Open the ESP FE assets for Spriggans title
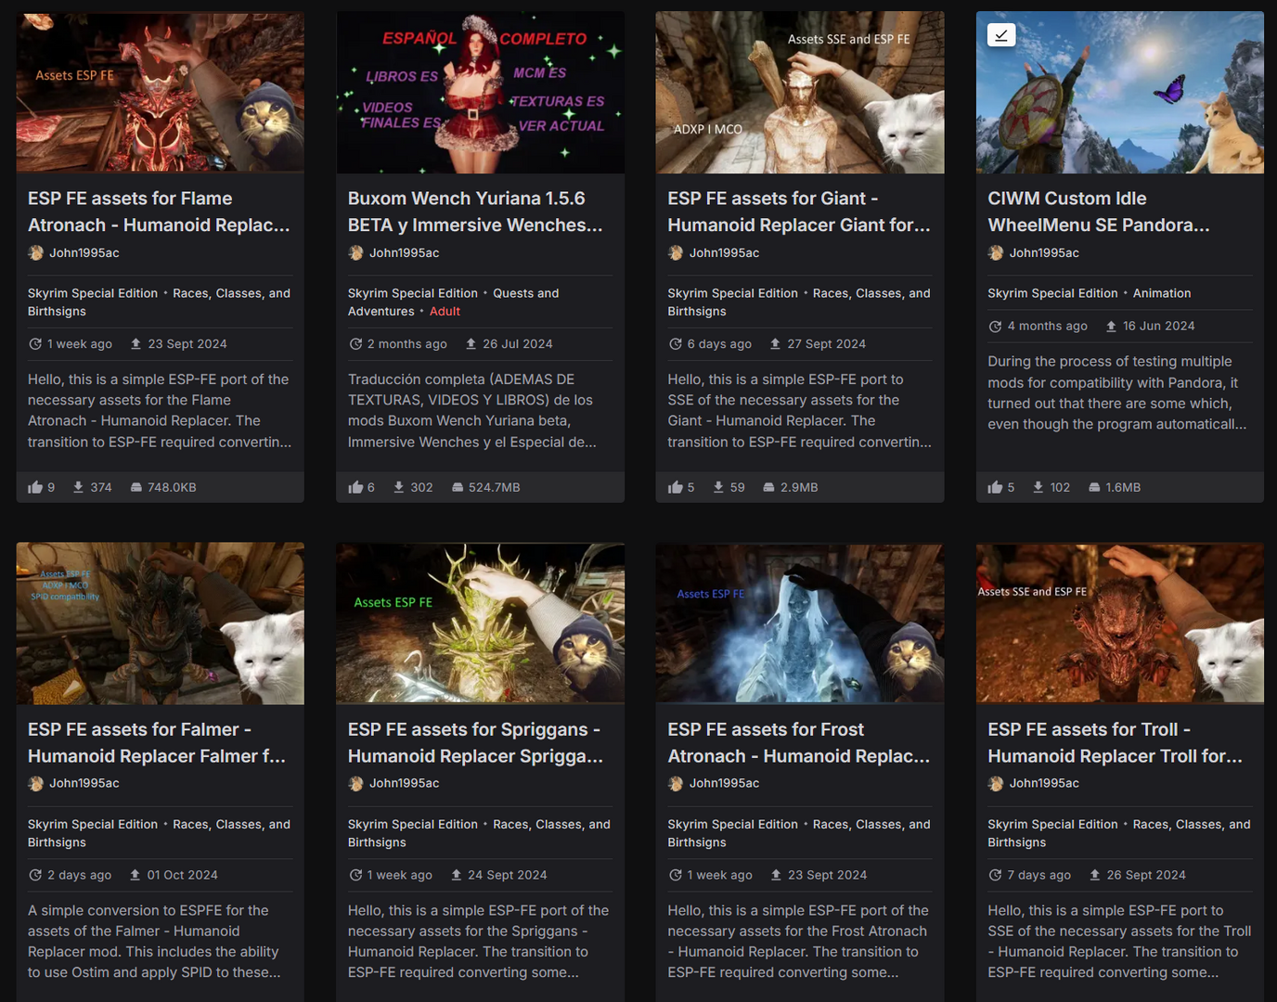This screenshot has width=1277, height=1002. [x=475, y=743]
